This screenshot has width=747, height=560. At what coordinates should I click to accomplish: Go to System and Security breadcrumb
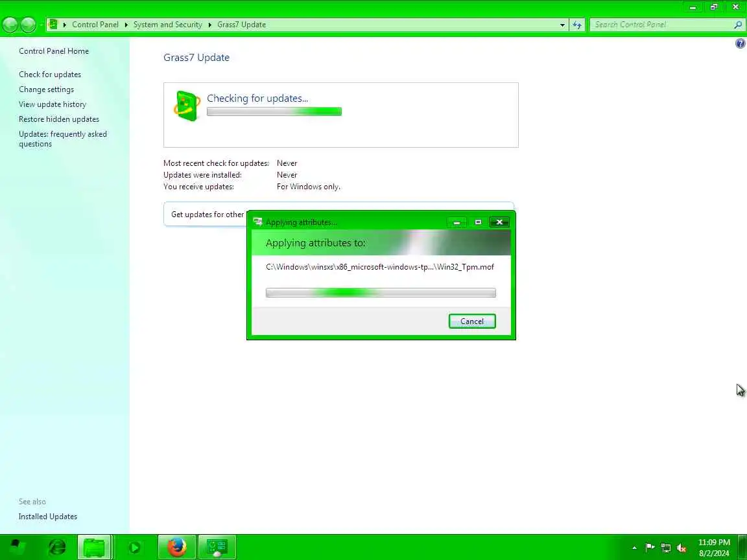pos(168,25)
